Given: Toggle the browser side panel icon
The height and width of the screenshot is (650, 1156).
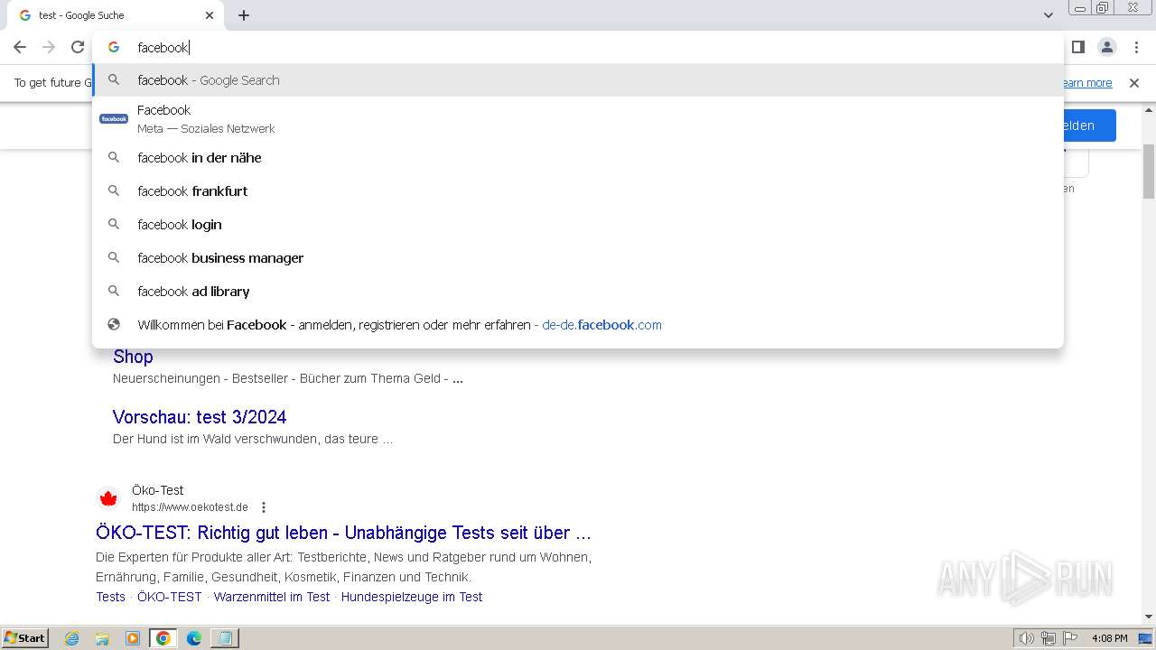Looking at the screenshot, I should (1077, 47).
